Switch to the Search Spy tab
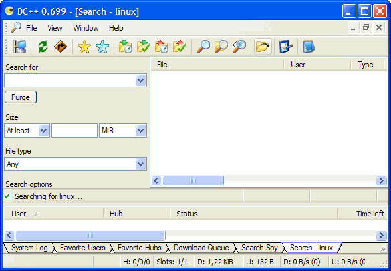 click(259, 248)
